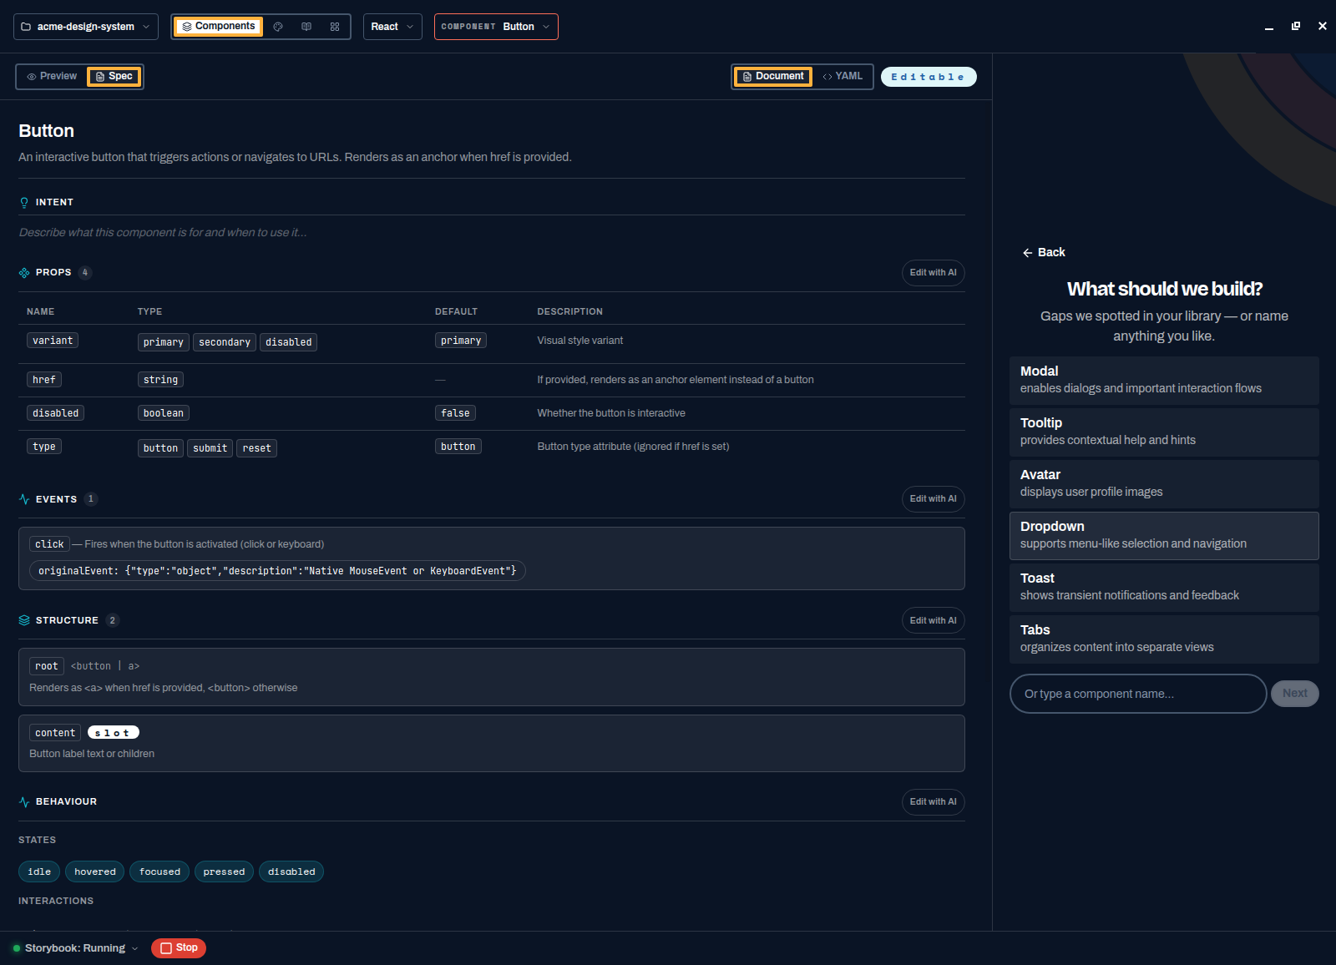Image resolution: width=1336 pixels, height=965 pixels.
Task: Stop the Storybook server
Action: (179, 948)
